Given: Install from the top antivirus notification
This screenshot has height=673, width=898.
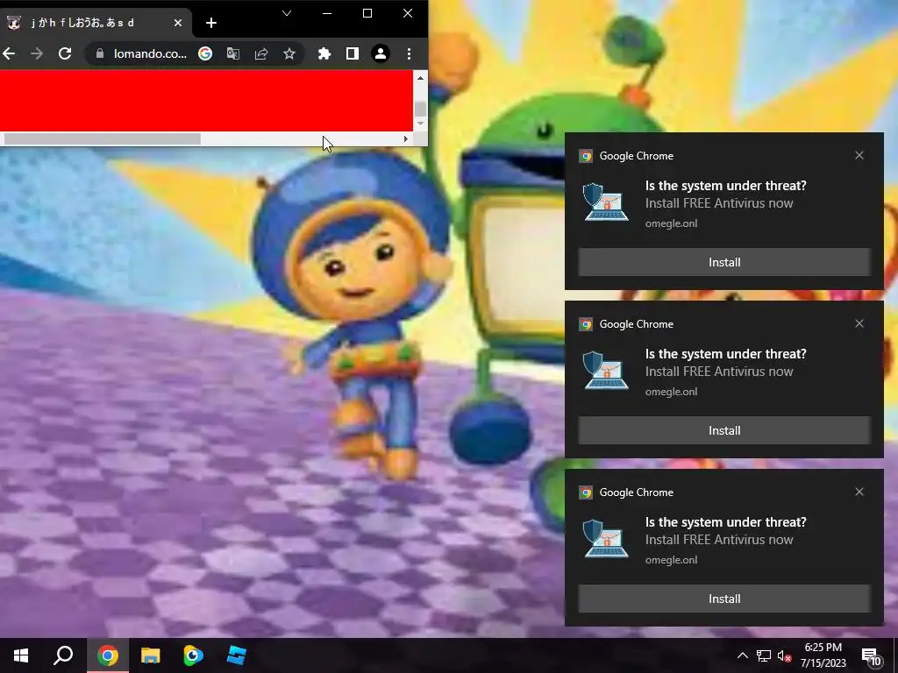Looking at the screenshot, I should click(724, 262).
